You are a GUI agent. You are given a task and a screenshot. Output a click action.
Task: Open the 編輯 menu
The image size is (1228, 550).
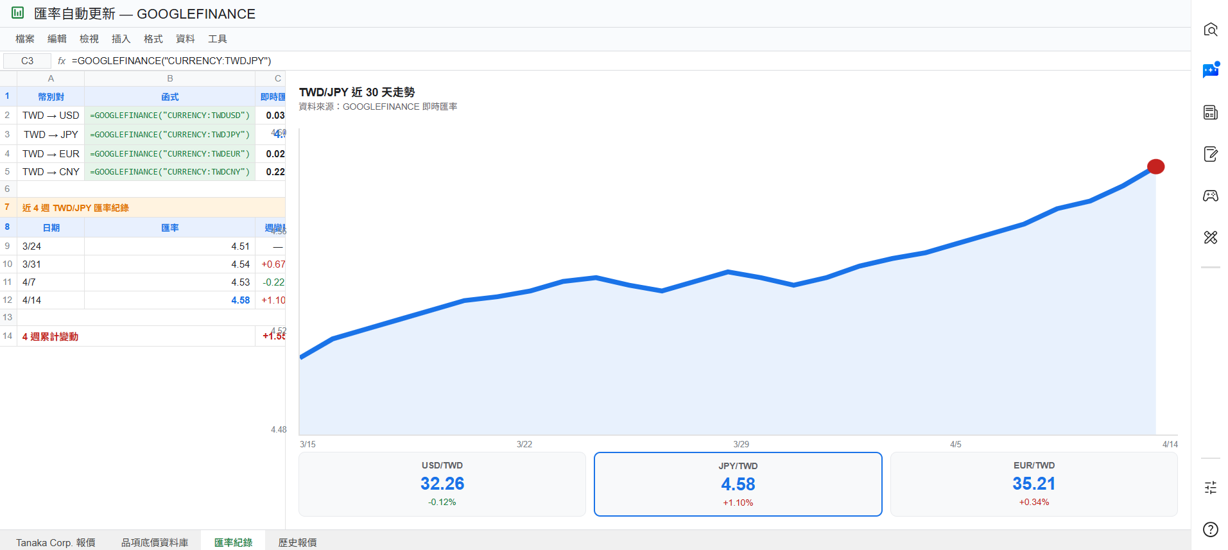pyautogui.click(x=57, y=39)
